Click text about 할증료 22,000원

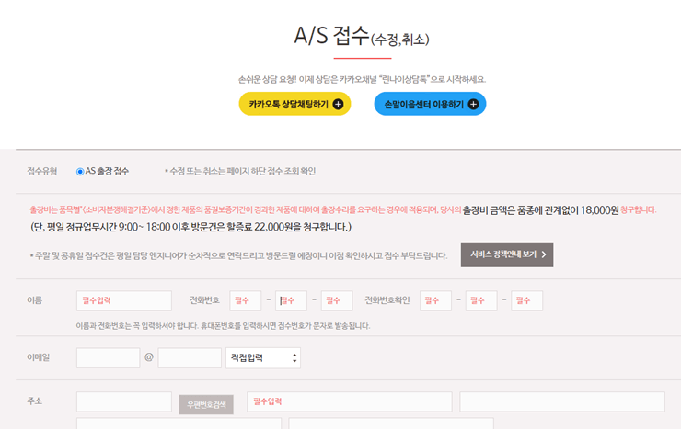(x=191, y=227)
